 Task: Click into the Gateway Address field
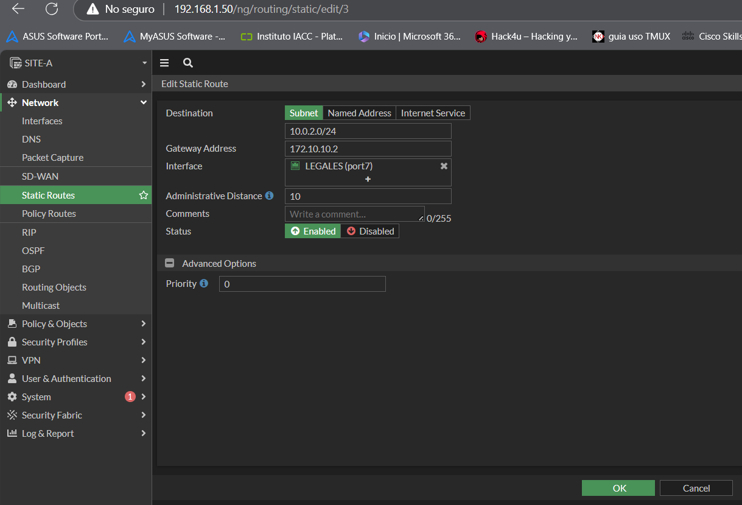368,149
